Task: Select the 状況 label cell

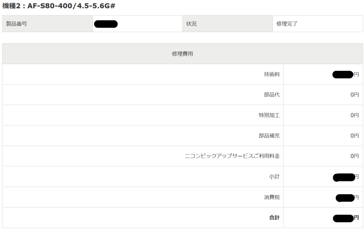Action: pos(191,24)
